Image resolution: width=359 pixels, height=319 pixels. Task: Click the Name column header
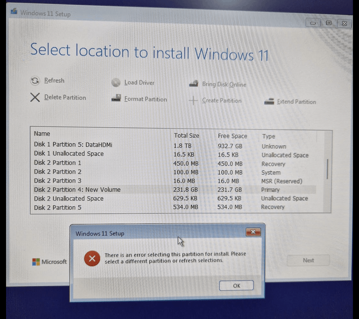(42, 134)
